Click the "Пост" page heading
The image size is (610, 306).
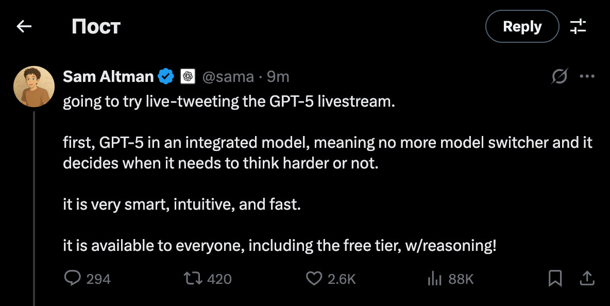click(x=96, y=26)
